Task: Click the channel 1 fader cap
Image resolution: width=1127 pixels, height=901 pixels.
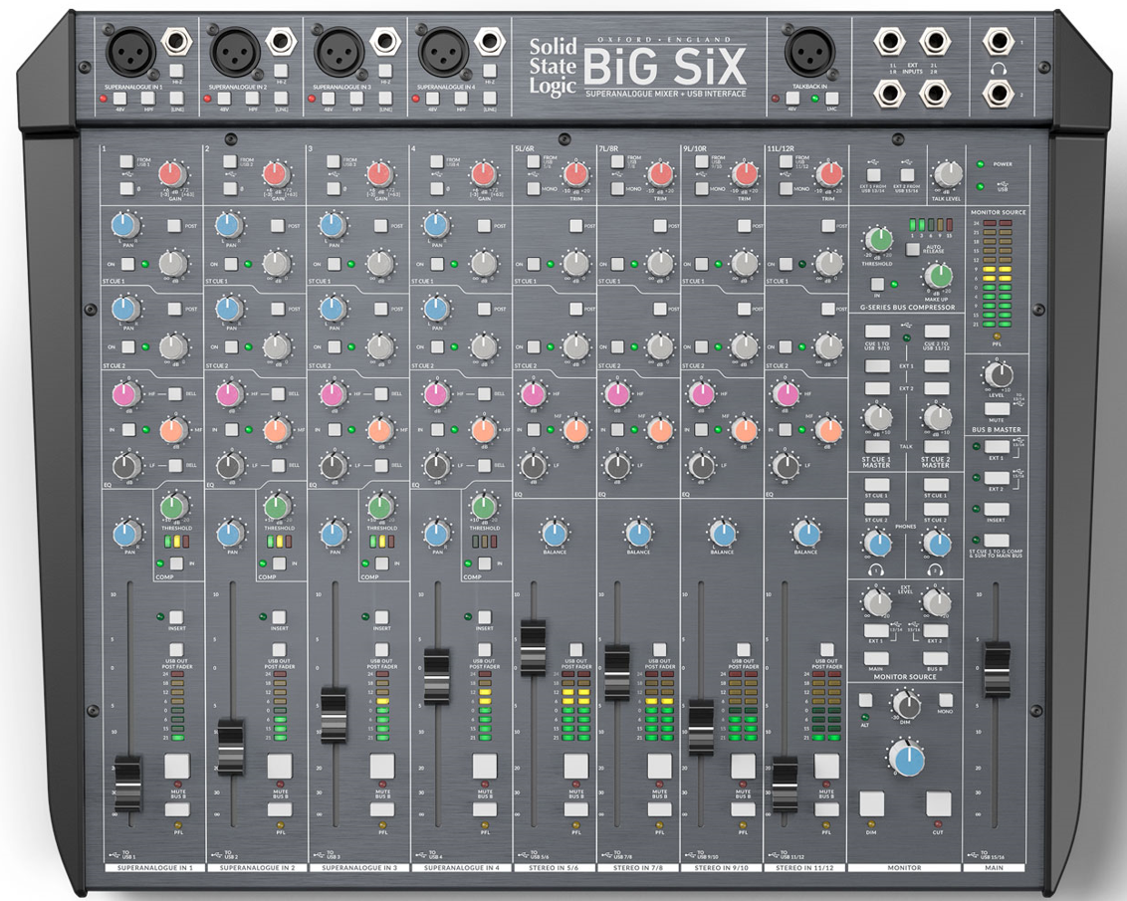Action: pos(128,784)
